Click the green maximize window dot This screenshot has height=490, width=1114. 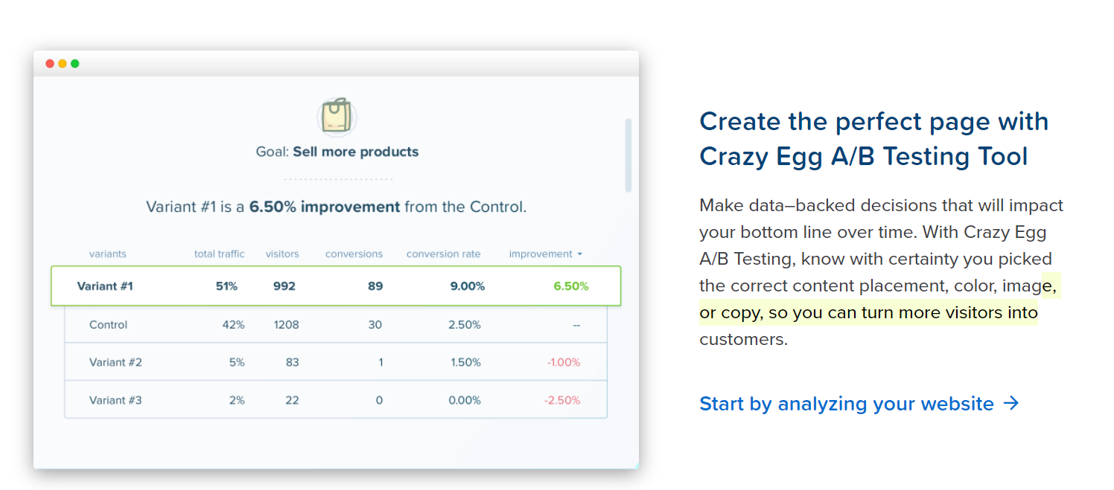point(74,64)
